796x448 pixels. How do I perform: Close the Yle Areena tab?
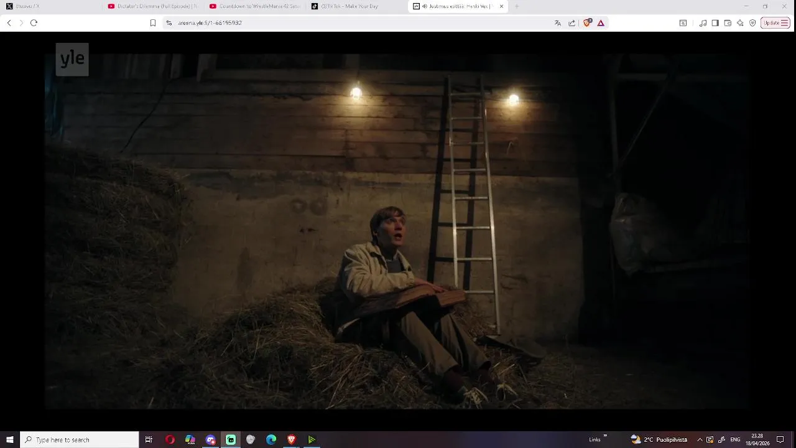point(501,6)
